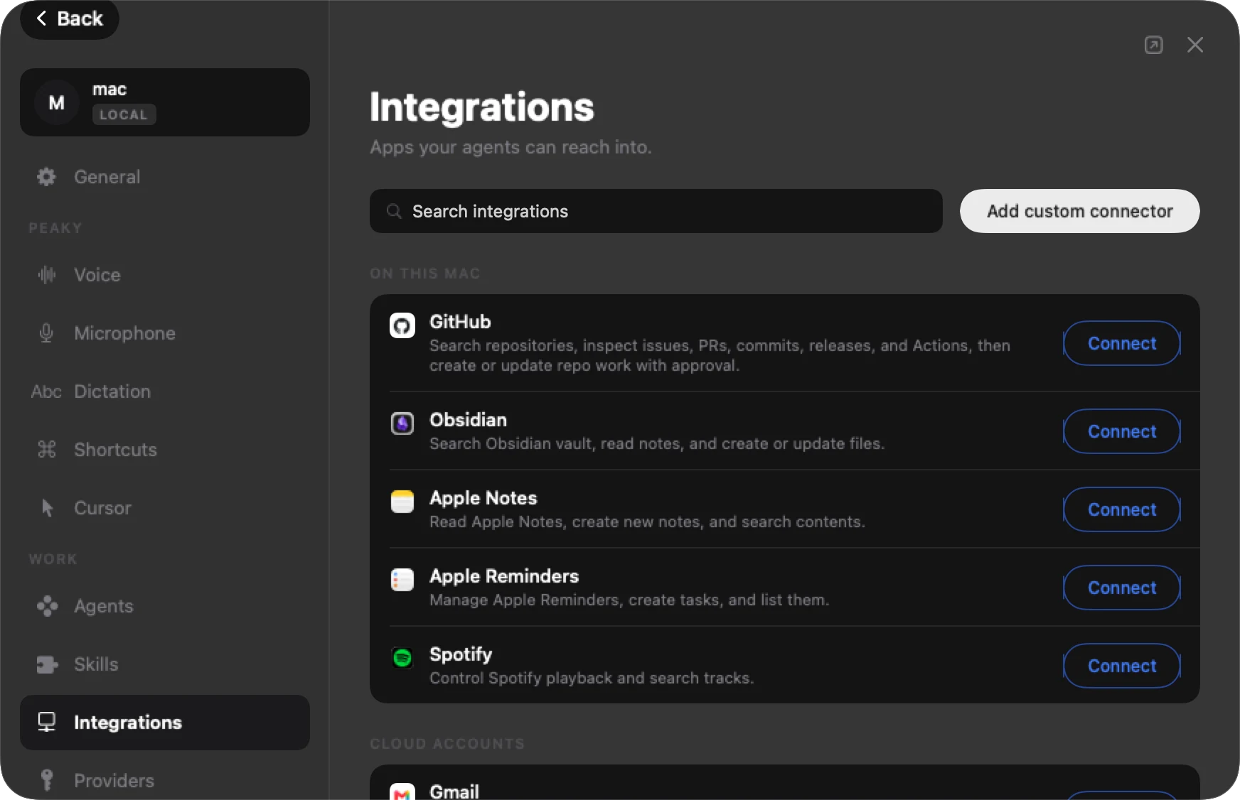Click the Integrations monitor icon

(47, 723)
